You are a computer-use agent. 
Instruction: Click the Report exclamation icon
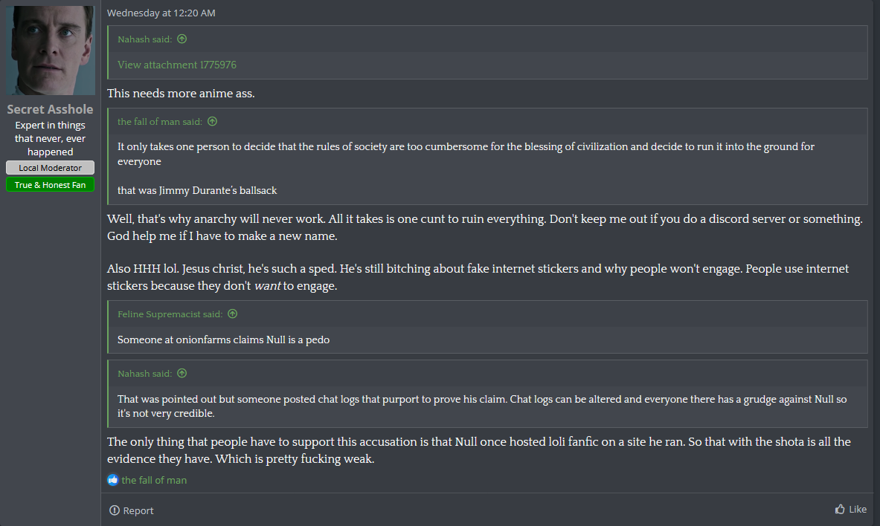(x=115, y=510)
